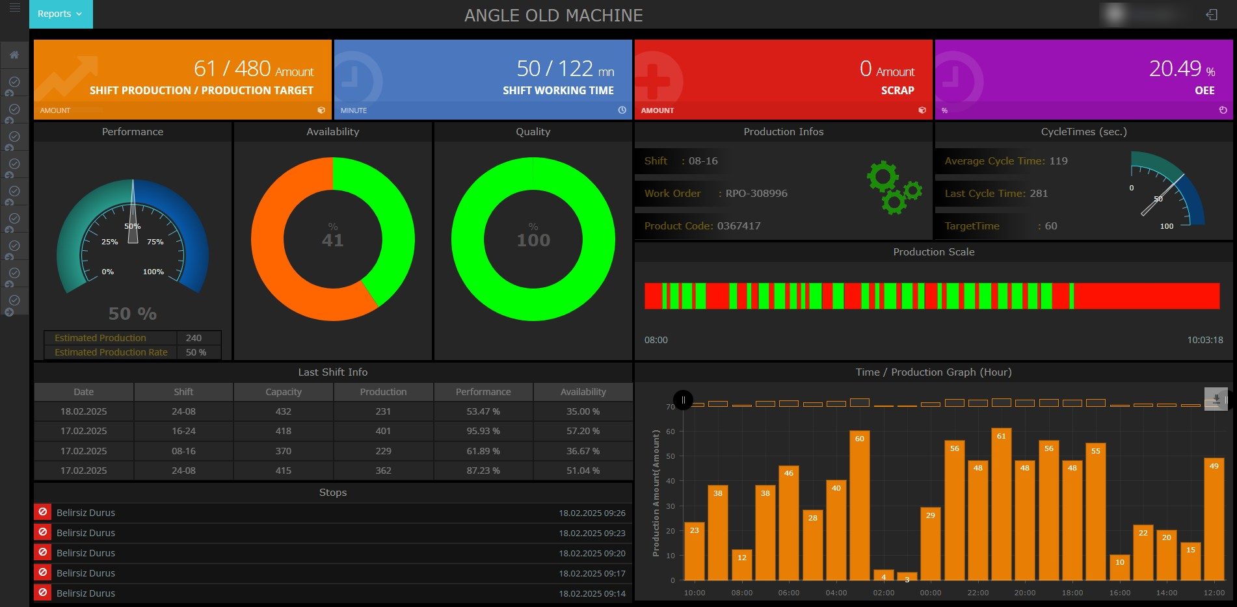Screen dimensions: 1237x607
Task: Download the Time / Production graph
Action: [x=1216, y=399]
